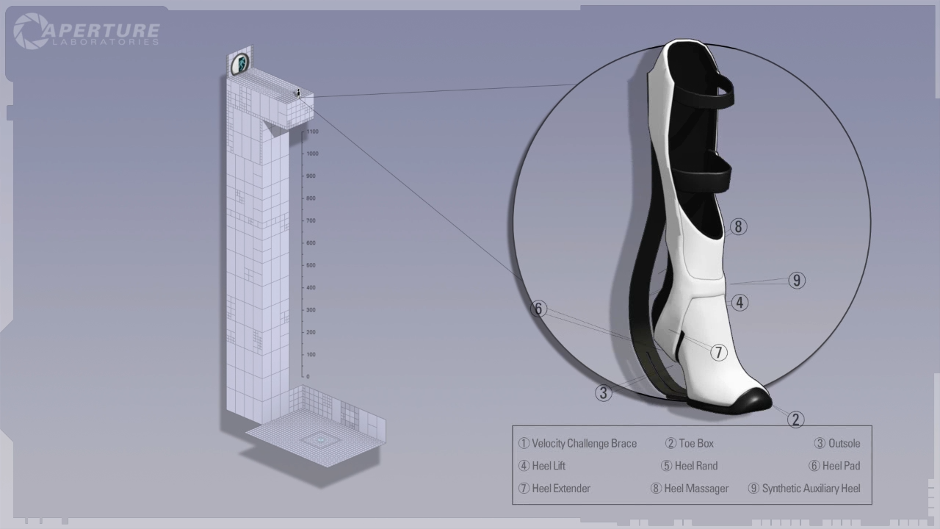Select the Heel Lift legend entry

(x=542, y=466)
